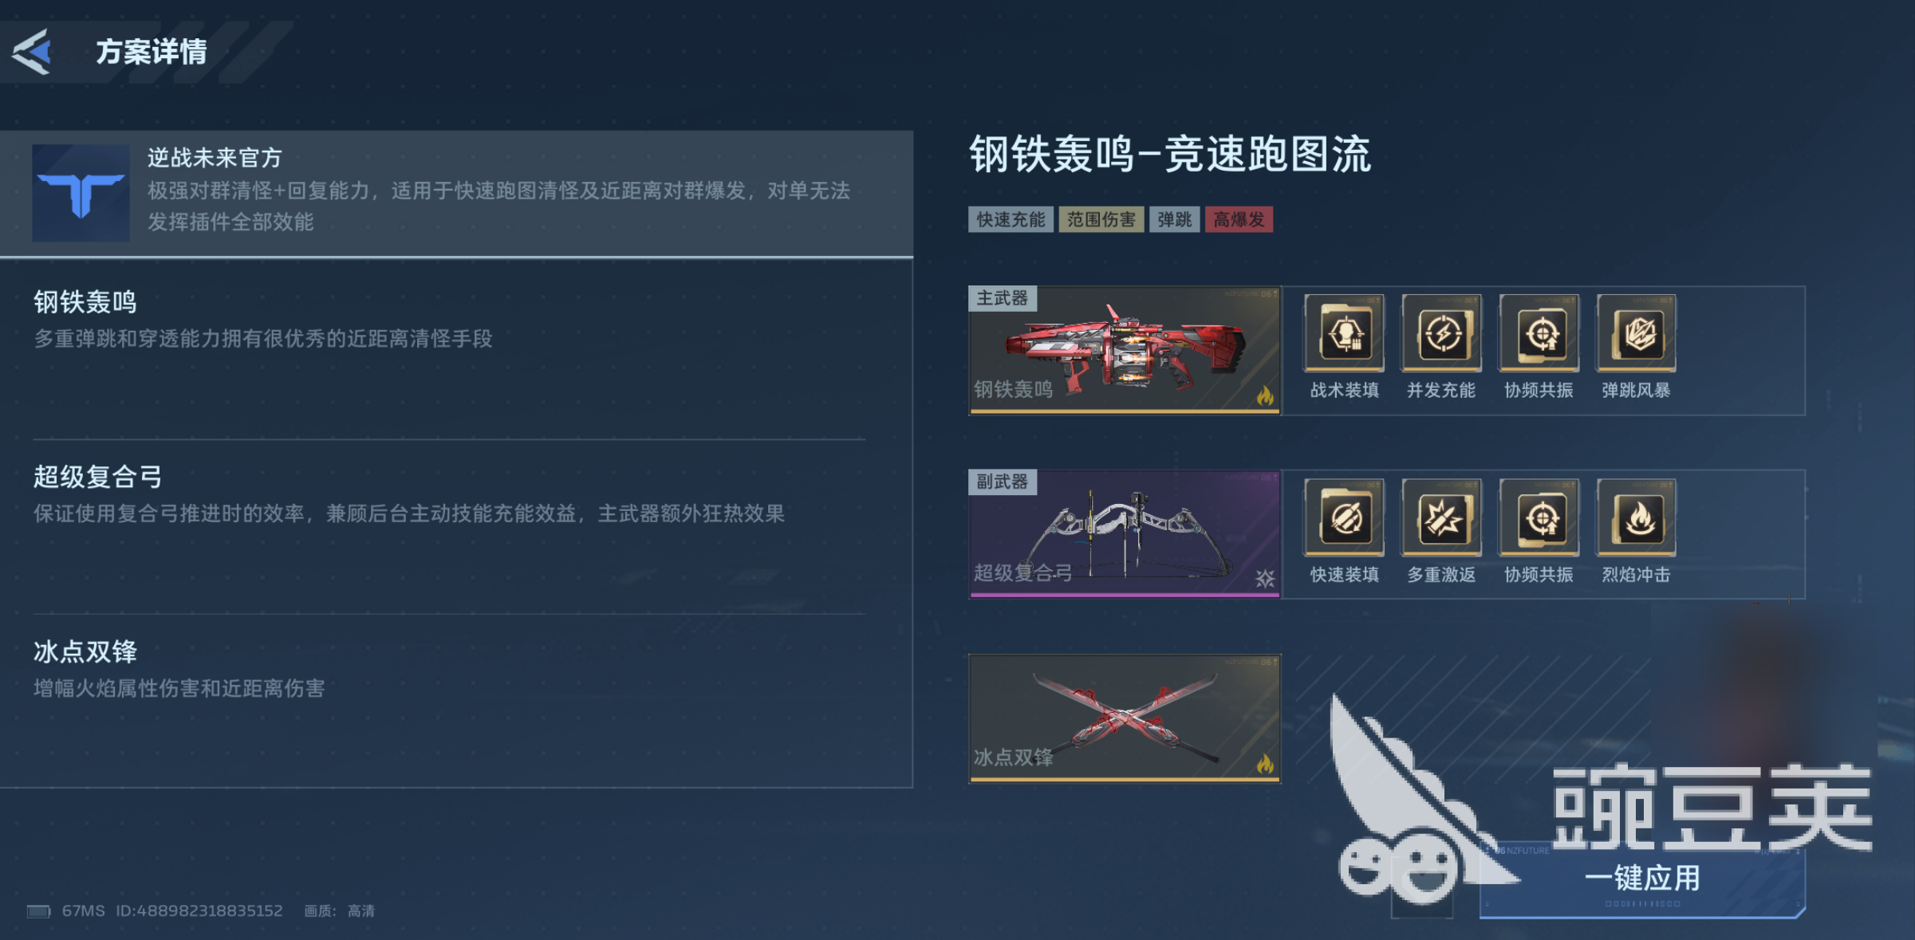The image size is (1915, 940).
Task: Select the 并发充能 plugin icon
Action: tap(1441, 332)
